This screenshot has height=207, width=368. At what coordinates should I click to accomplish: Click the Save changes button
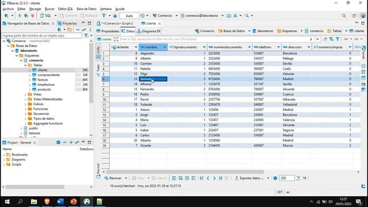coord(138,178)
